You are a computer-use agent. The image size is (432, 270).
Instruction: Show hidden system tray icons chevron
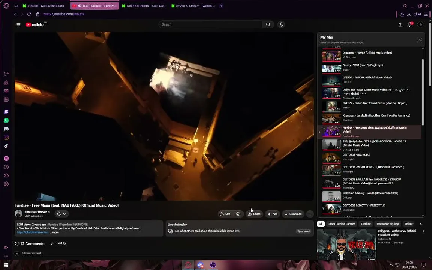pos(391,265)
